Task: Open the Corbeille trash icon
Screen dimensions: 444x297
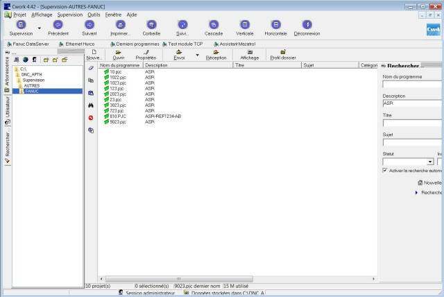Action: click(x=151, y=24)
